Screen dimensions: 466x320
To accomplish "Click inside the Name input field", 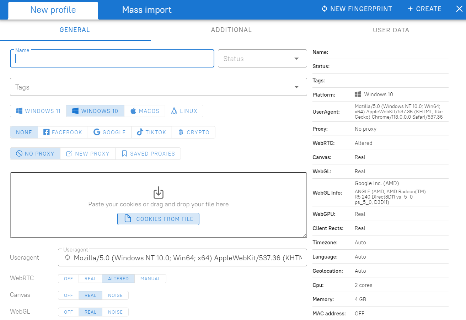I will [x=112, y=59].
